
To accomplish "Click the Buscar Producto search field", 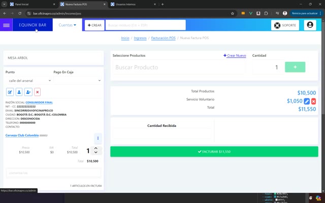I will [179, 67].
